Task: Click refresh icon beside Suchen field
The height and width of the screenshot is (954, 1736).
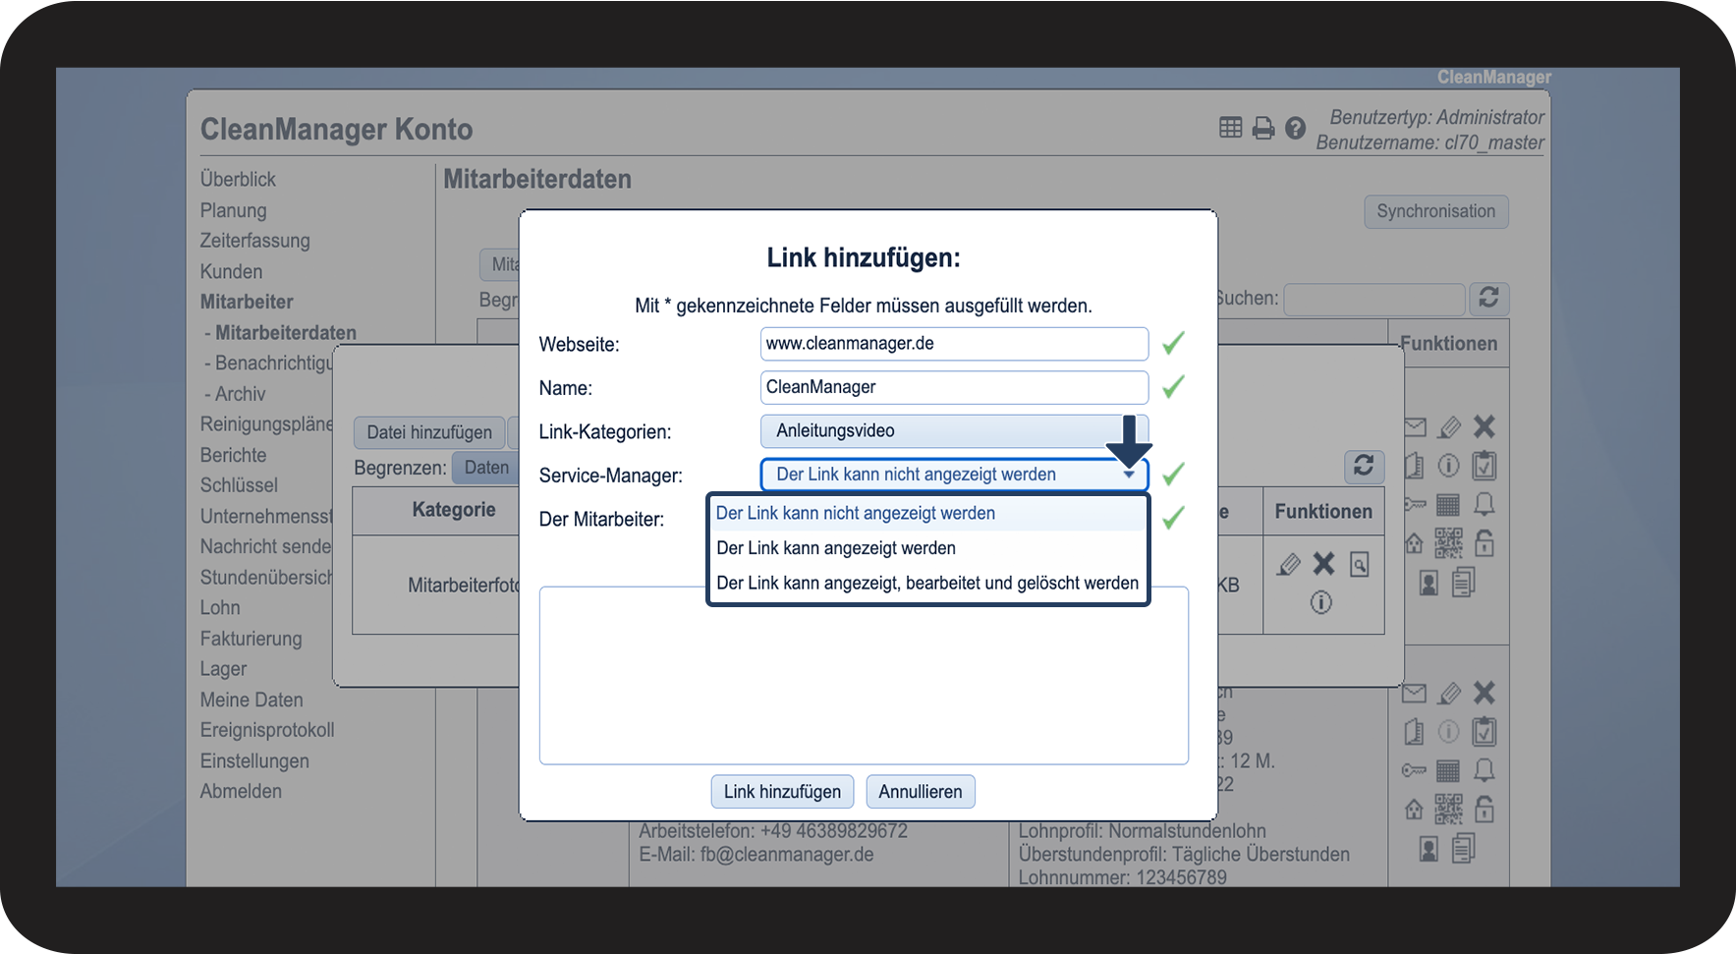Action: click(1488, 298)
